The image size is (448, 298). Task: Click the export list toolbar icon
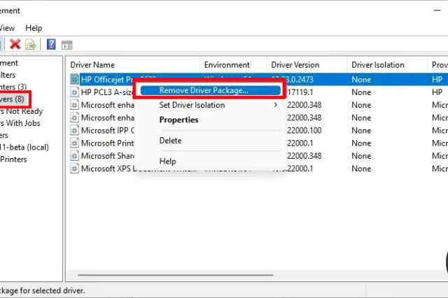click(31, 45)
